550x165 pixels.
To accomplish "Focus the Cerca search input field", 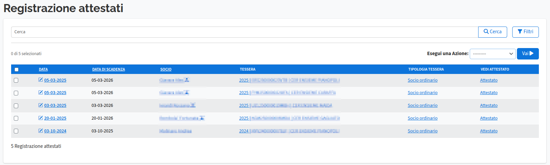I will pyautogui.click(x=244, y=32).
